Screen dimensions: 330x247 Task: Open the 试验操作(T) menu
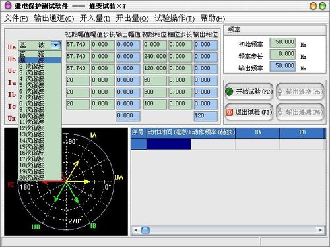coord(174,18)
